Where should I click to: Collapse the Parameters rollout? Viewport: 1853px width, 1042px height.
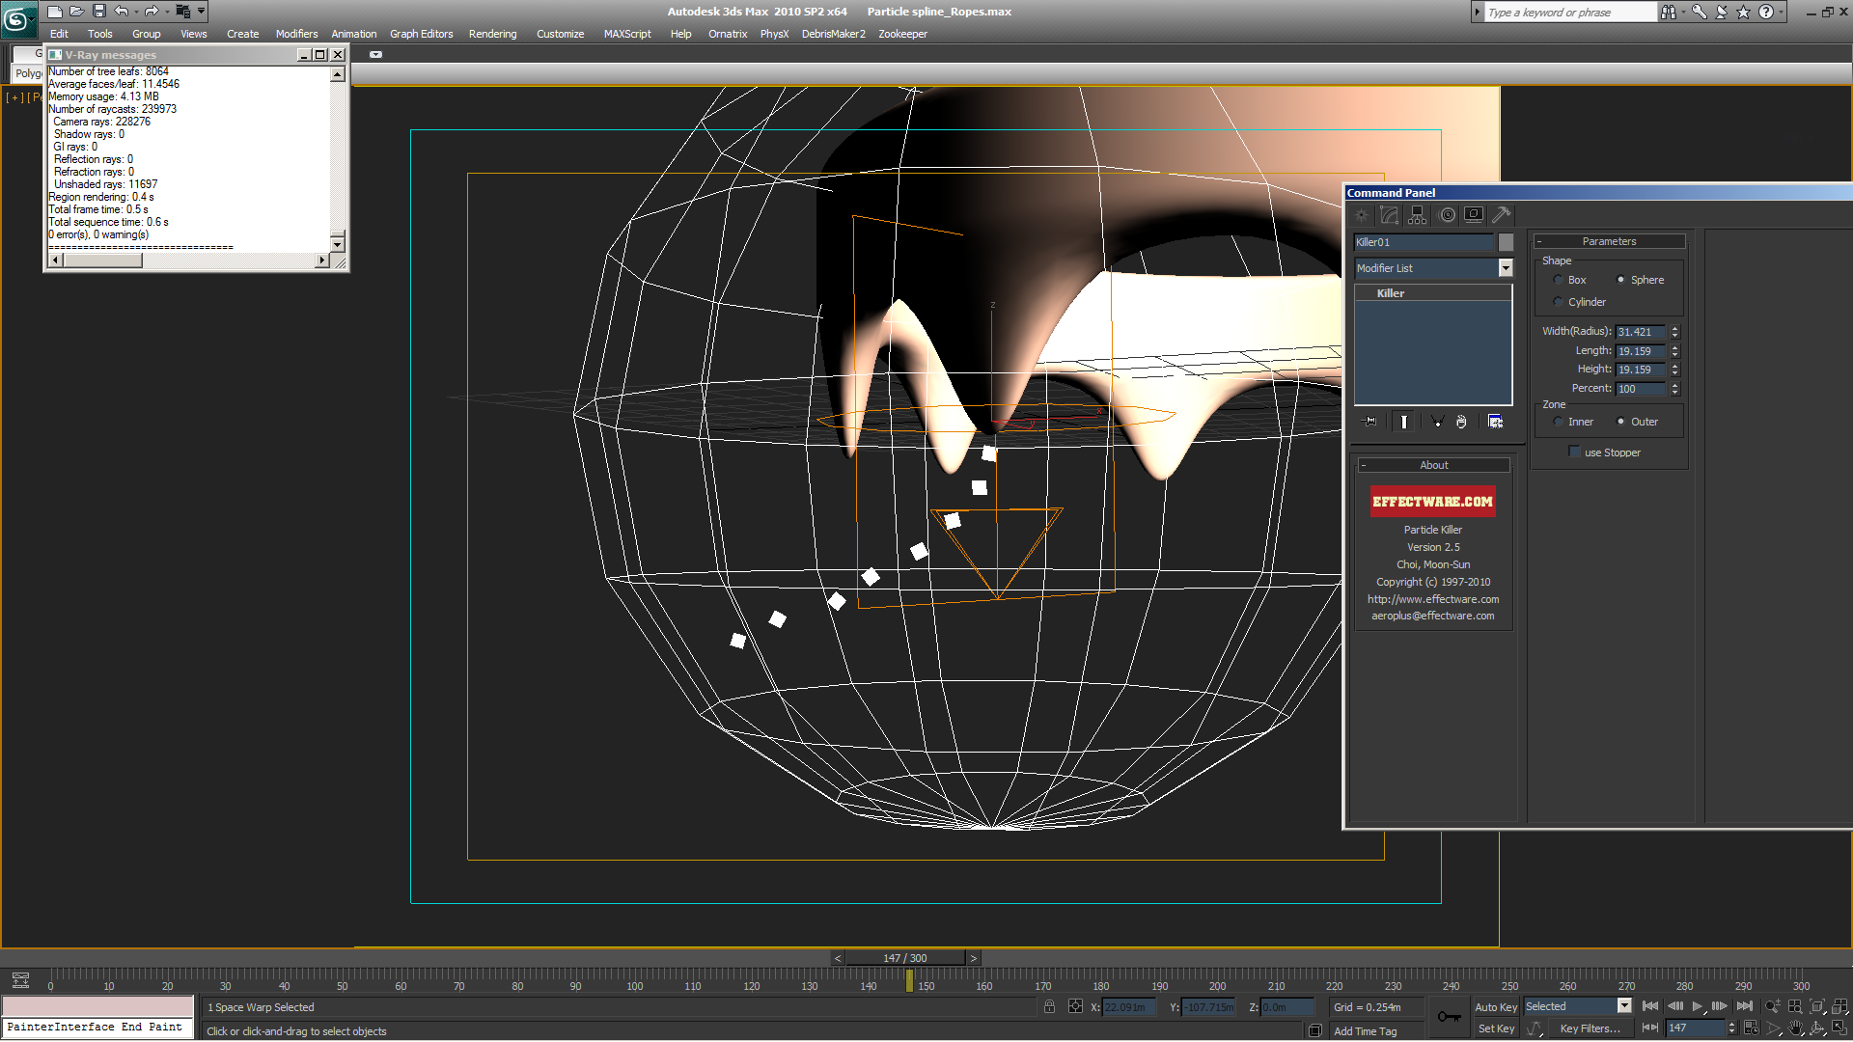1609,241
